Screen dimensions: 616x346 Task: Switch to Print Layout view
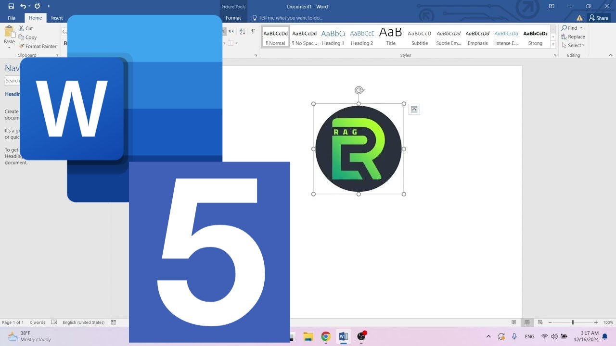[x=527, y=322]
